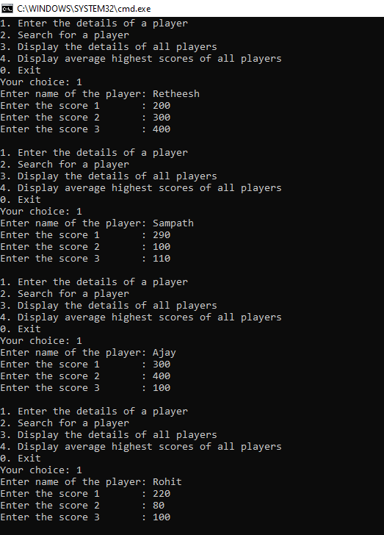Click Rohit's score 2 value 80
Screen dimensions: 384x535
coord(159,506)
